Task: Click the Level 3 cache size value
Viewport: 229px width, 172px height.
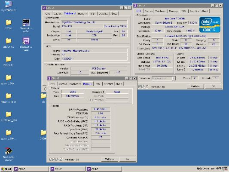Action: (198, 70)
